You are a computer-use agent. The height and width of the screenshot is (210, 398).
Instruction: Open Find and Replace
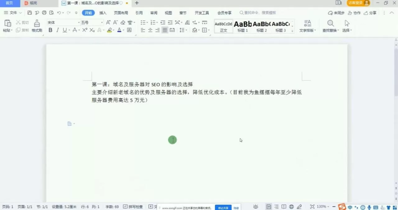point(330,26)
